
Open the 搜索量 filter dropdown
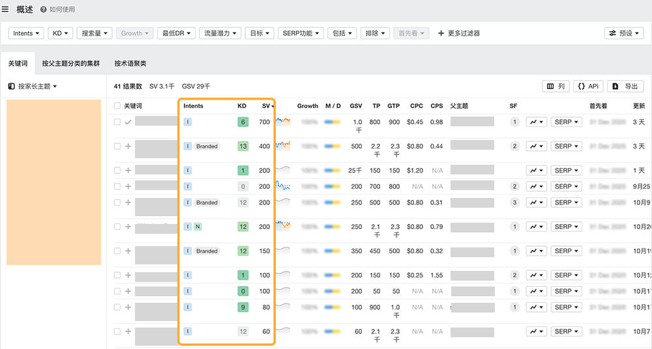tap(95, 33)
